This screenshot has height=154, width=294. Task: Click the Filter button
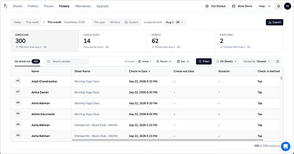point(204,61)
